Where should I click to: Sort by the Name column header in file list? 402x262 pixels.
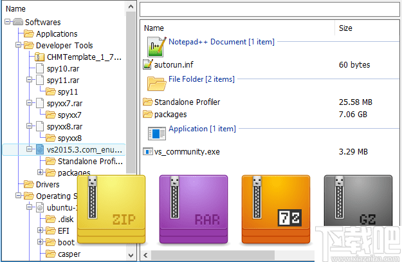237,28
